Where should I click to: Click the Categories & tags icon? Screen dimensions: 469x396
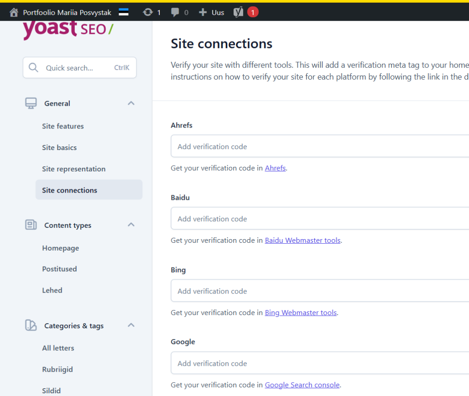(31, 326)
